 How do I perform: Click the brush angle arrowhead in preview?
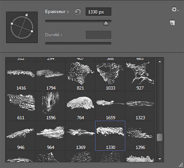(27, 15)
